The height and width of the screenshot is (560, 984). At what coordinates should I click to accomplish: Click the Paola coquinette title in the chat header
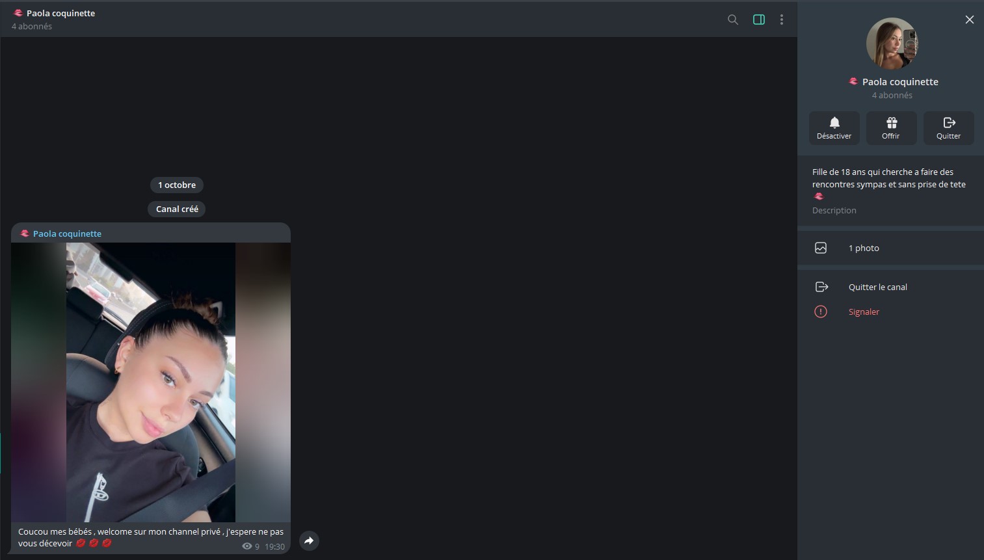tap(60, 13)
